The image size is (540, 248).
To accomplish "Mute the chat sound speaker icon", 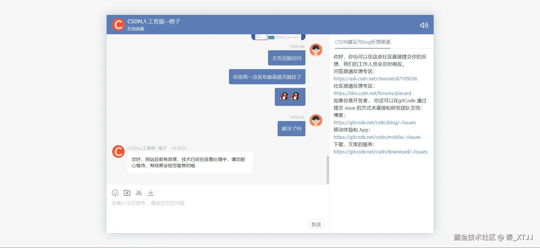I will 424,25.
